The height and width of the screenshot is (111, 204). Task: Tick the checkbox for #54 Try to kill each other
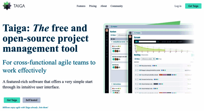[138, 75]
